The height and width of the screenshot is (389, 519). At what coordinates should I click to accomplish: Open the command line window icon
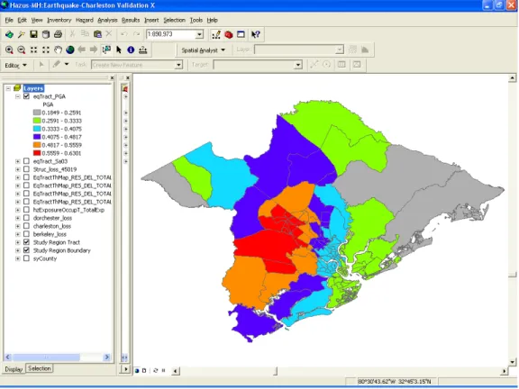point(241,34)
